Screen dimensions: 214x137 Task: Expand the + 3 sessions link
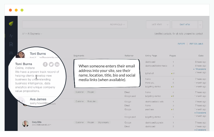coord(200,113)
